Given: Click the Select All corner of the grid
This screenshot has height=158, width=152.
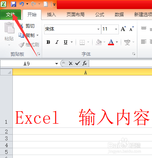Looking at the screenshot, I should point(6,72).
